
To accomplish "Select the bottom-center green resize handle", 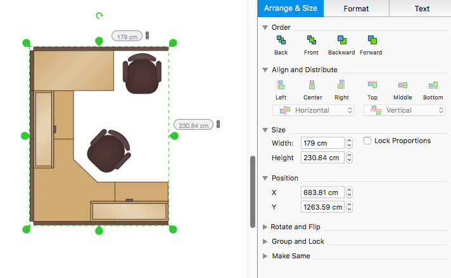I will tap(99, 231).
